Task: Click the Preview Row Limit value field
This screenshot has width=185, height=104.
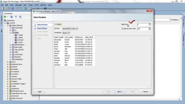Action: pyautogui.click(x=143, y=29)
